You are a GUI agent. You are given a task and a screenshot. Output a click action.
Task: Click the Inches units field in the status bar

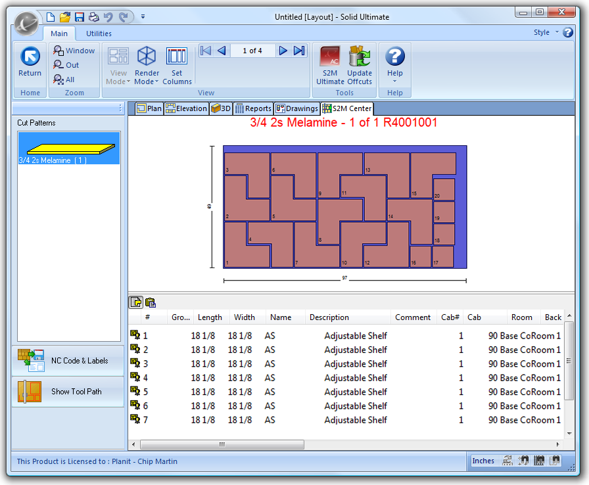[x=483, y=461]
